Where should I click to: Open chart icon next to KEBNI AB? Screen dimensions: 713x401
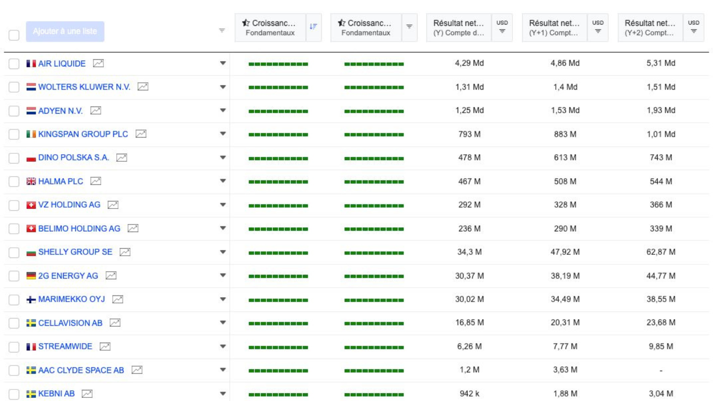click(87, 394)
